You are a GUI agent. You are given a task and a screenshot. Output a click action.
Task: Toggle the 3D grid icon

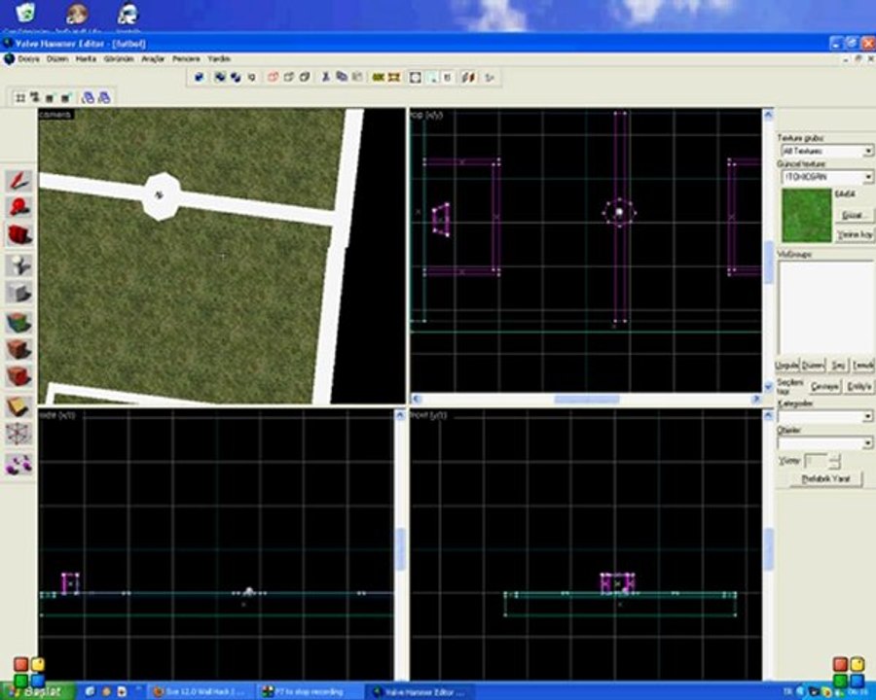tap(35, 97)
